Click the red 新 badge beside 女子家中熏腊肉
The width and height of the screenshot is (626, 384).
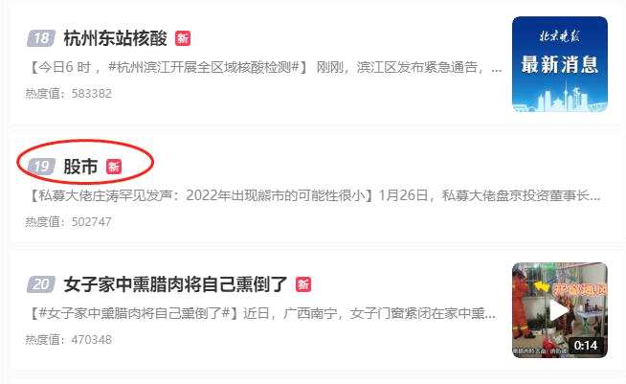(x=303, y=284)
